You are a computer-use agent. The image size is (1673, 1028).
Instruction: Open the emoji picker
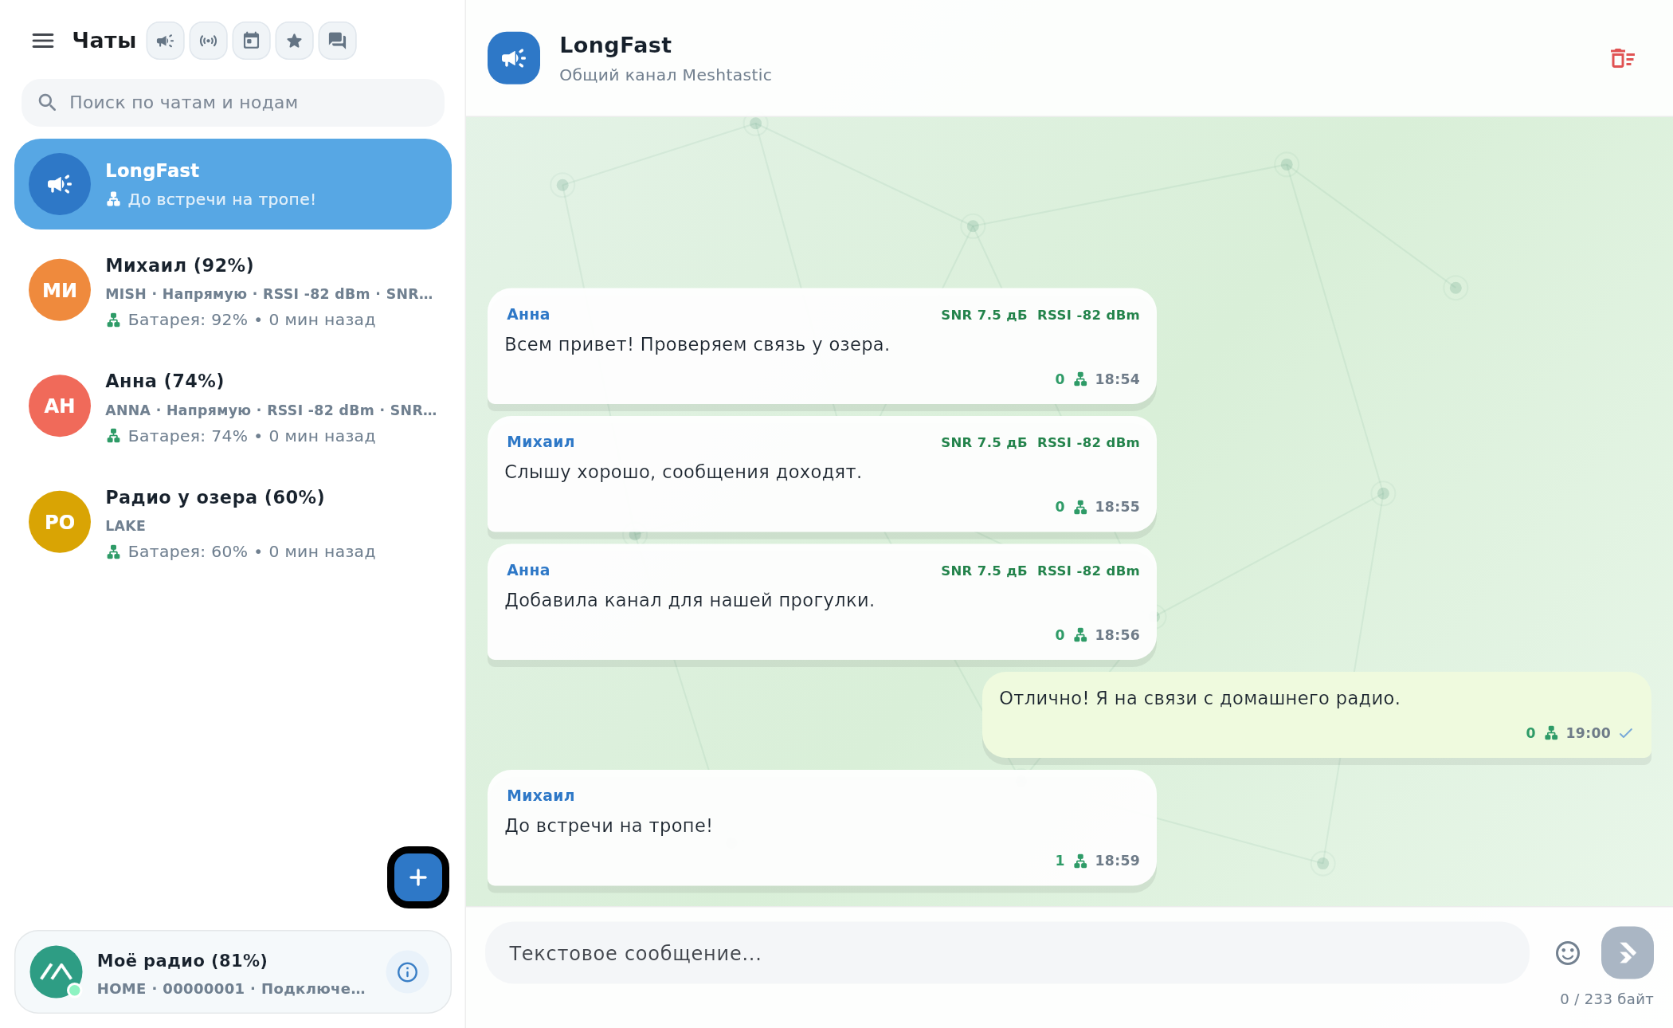point(1568,953)
